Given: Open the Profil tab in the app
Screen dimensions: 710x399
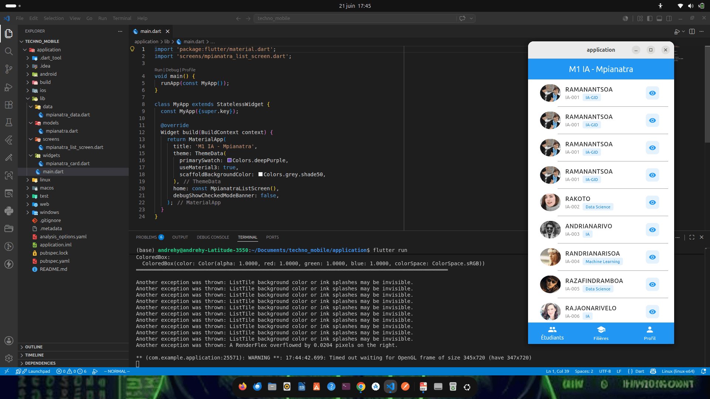Looking at the screenshot, I should click(649, 333).
